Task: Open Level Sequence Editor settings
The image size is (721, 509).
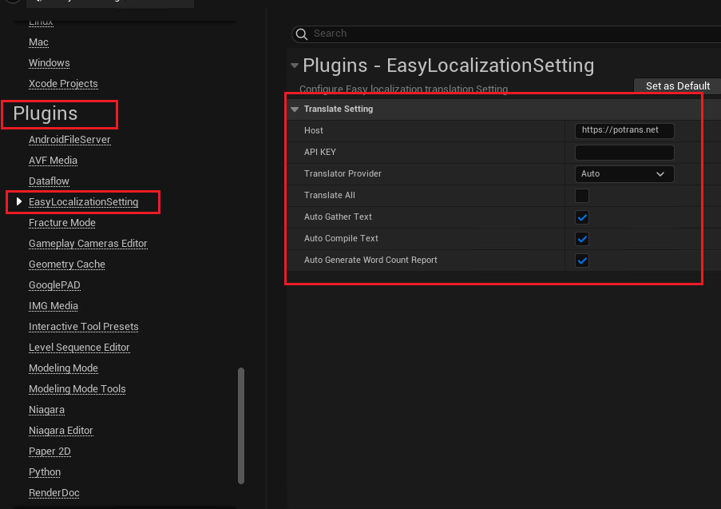Action: 79,347
